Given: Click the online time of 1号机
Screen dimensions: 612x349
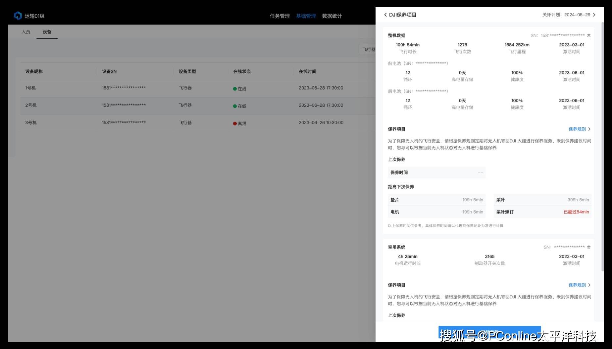Looking at the screenshot, I should (321, 88).
